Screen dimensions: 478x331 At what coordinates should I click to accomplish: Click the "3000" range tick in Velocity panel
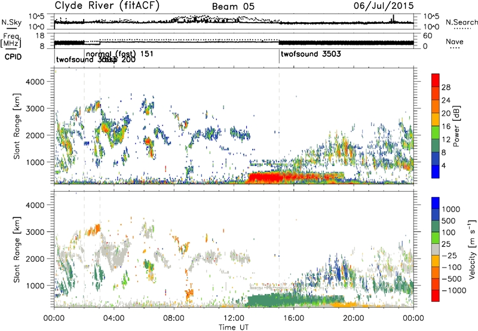[35, 232]
